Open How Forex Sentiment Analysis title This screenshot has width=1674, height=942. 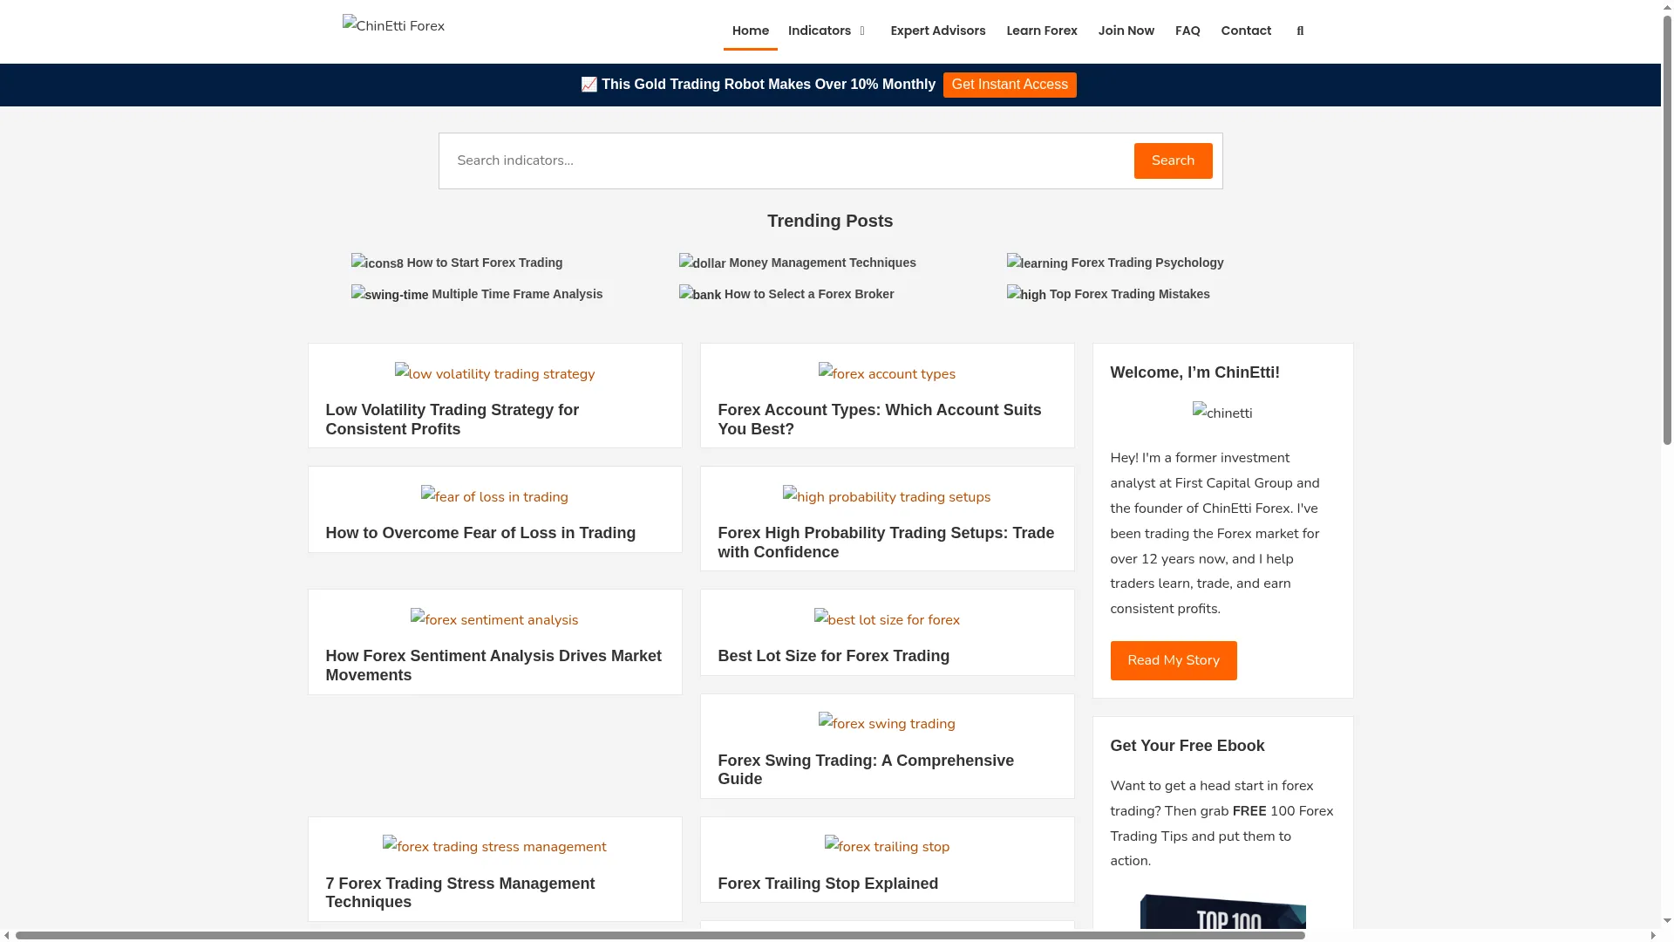pyautogui.click(x=493, y=666)
